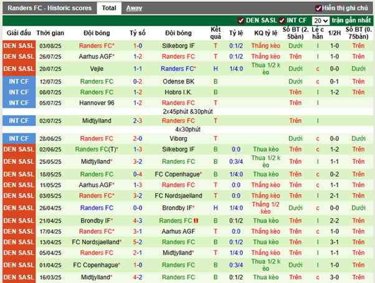Click the 25/05/25 date cell
Image resolution: width=375 pixels, height=283 pixels.
pyautogui.click(x=50, y=161)
